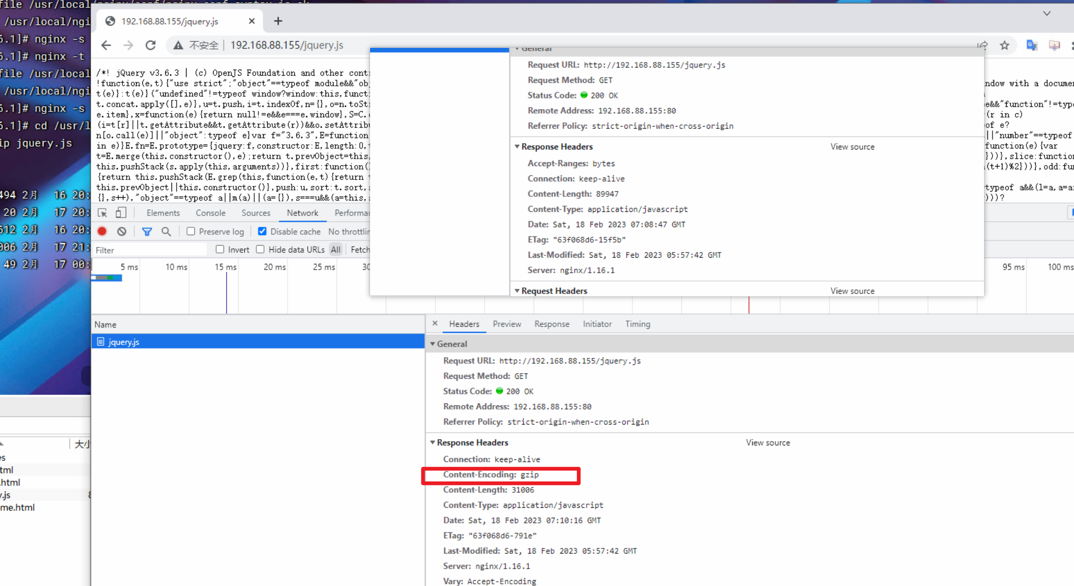The height and width of the screenshot is (586, 1074).
Task: Bookmark the page with the star icon
Action: pos(1005,45)
